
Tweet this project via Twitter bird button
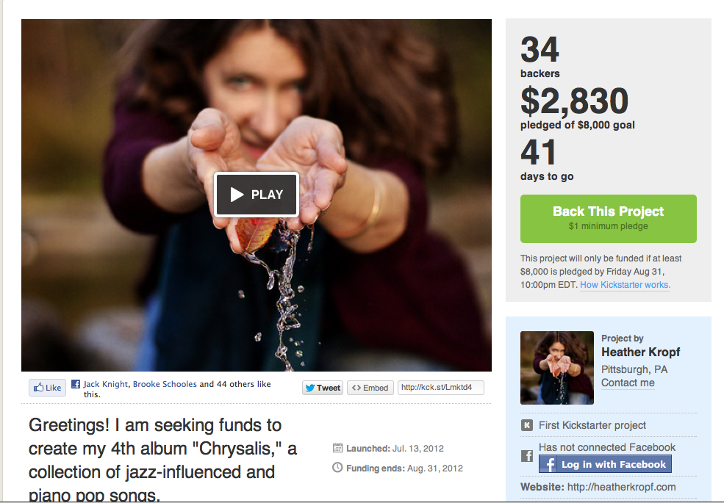point(323,388)
